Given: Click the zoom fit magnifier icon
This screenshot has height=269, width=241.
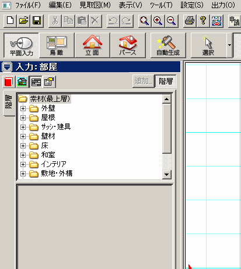Looking at the screenshot, I should 145,20.
